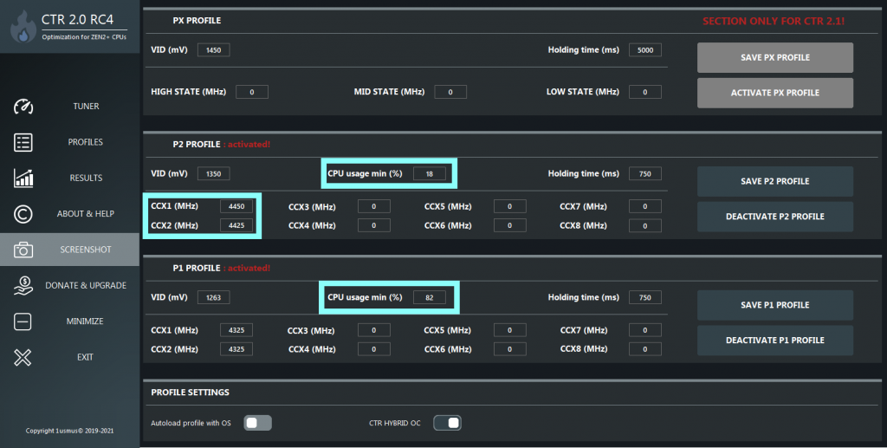This screenshot has width=887, height=448.
Task: Enable Autoload profile with OS toggle
Action: pyautogui.click(x=258, y=423)
